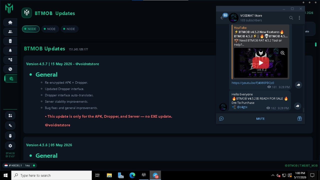Open the Windows Start menu
Screen dimensions: 320x180
[x=5, y=175]
